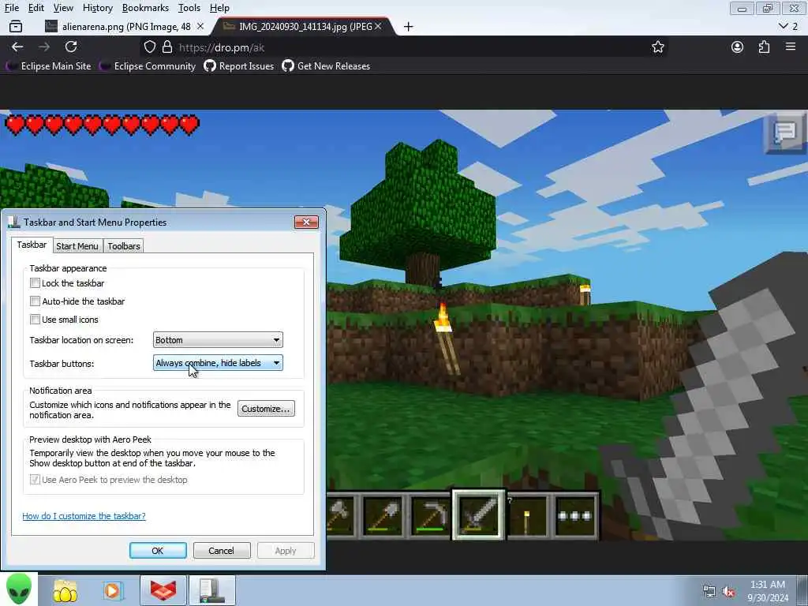
Task: Open the account profile icon in the toolbar
Action: [738, 47]
